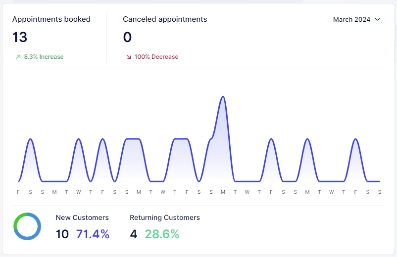Click the 28.6% returning customers percentage
This screenshot has width=397, height=257.
pyautogui.click(x=162, y=234)
